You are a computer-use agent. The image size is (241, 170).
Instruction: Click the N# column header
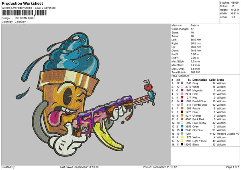tap(178, 80)
